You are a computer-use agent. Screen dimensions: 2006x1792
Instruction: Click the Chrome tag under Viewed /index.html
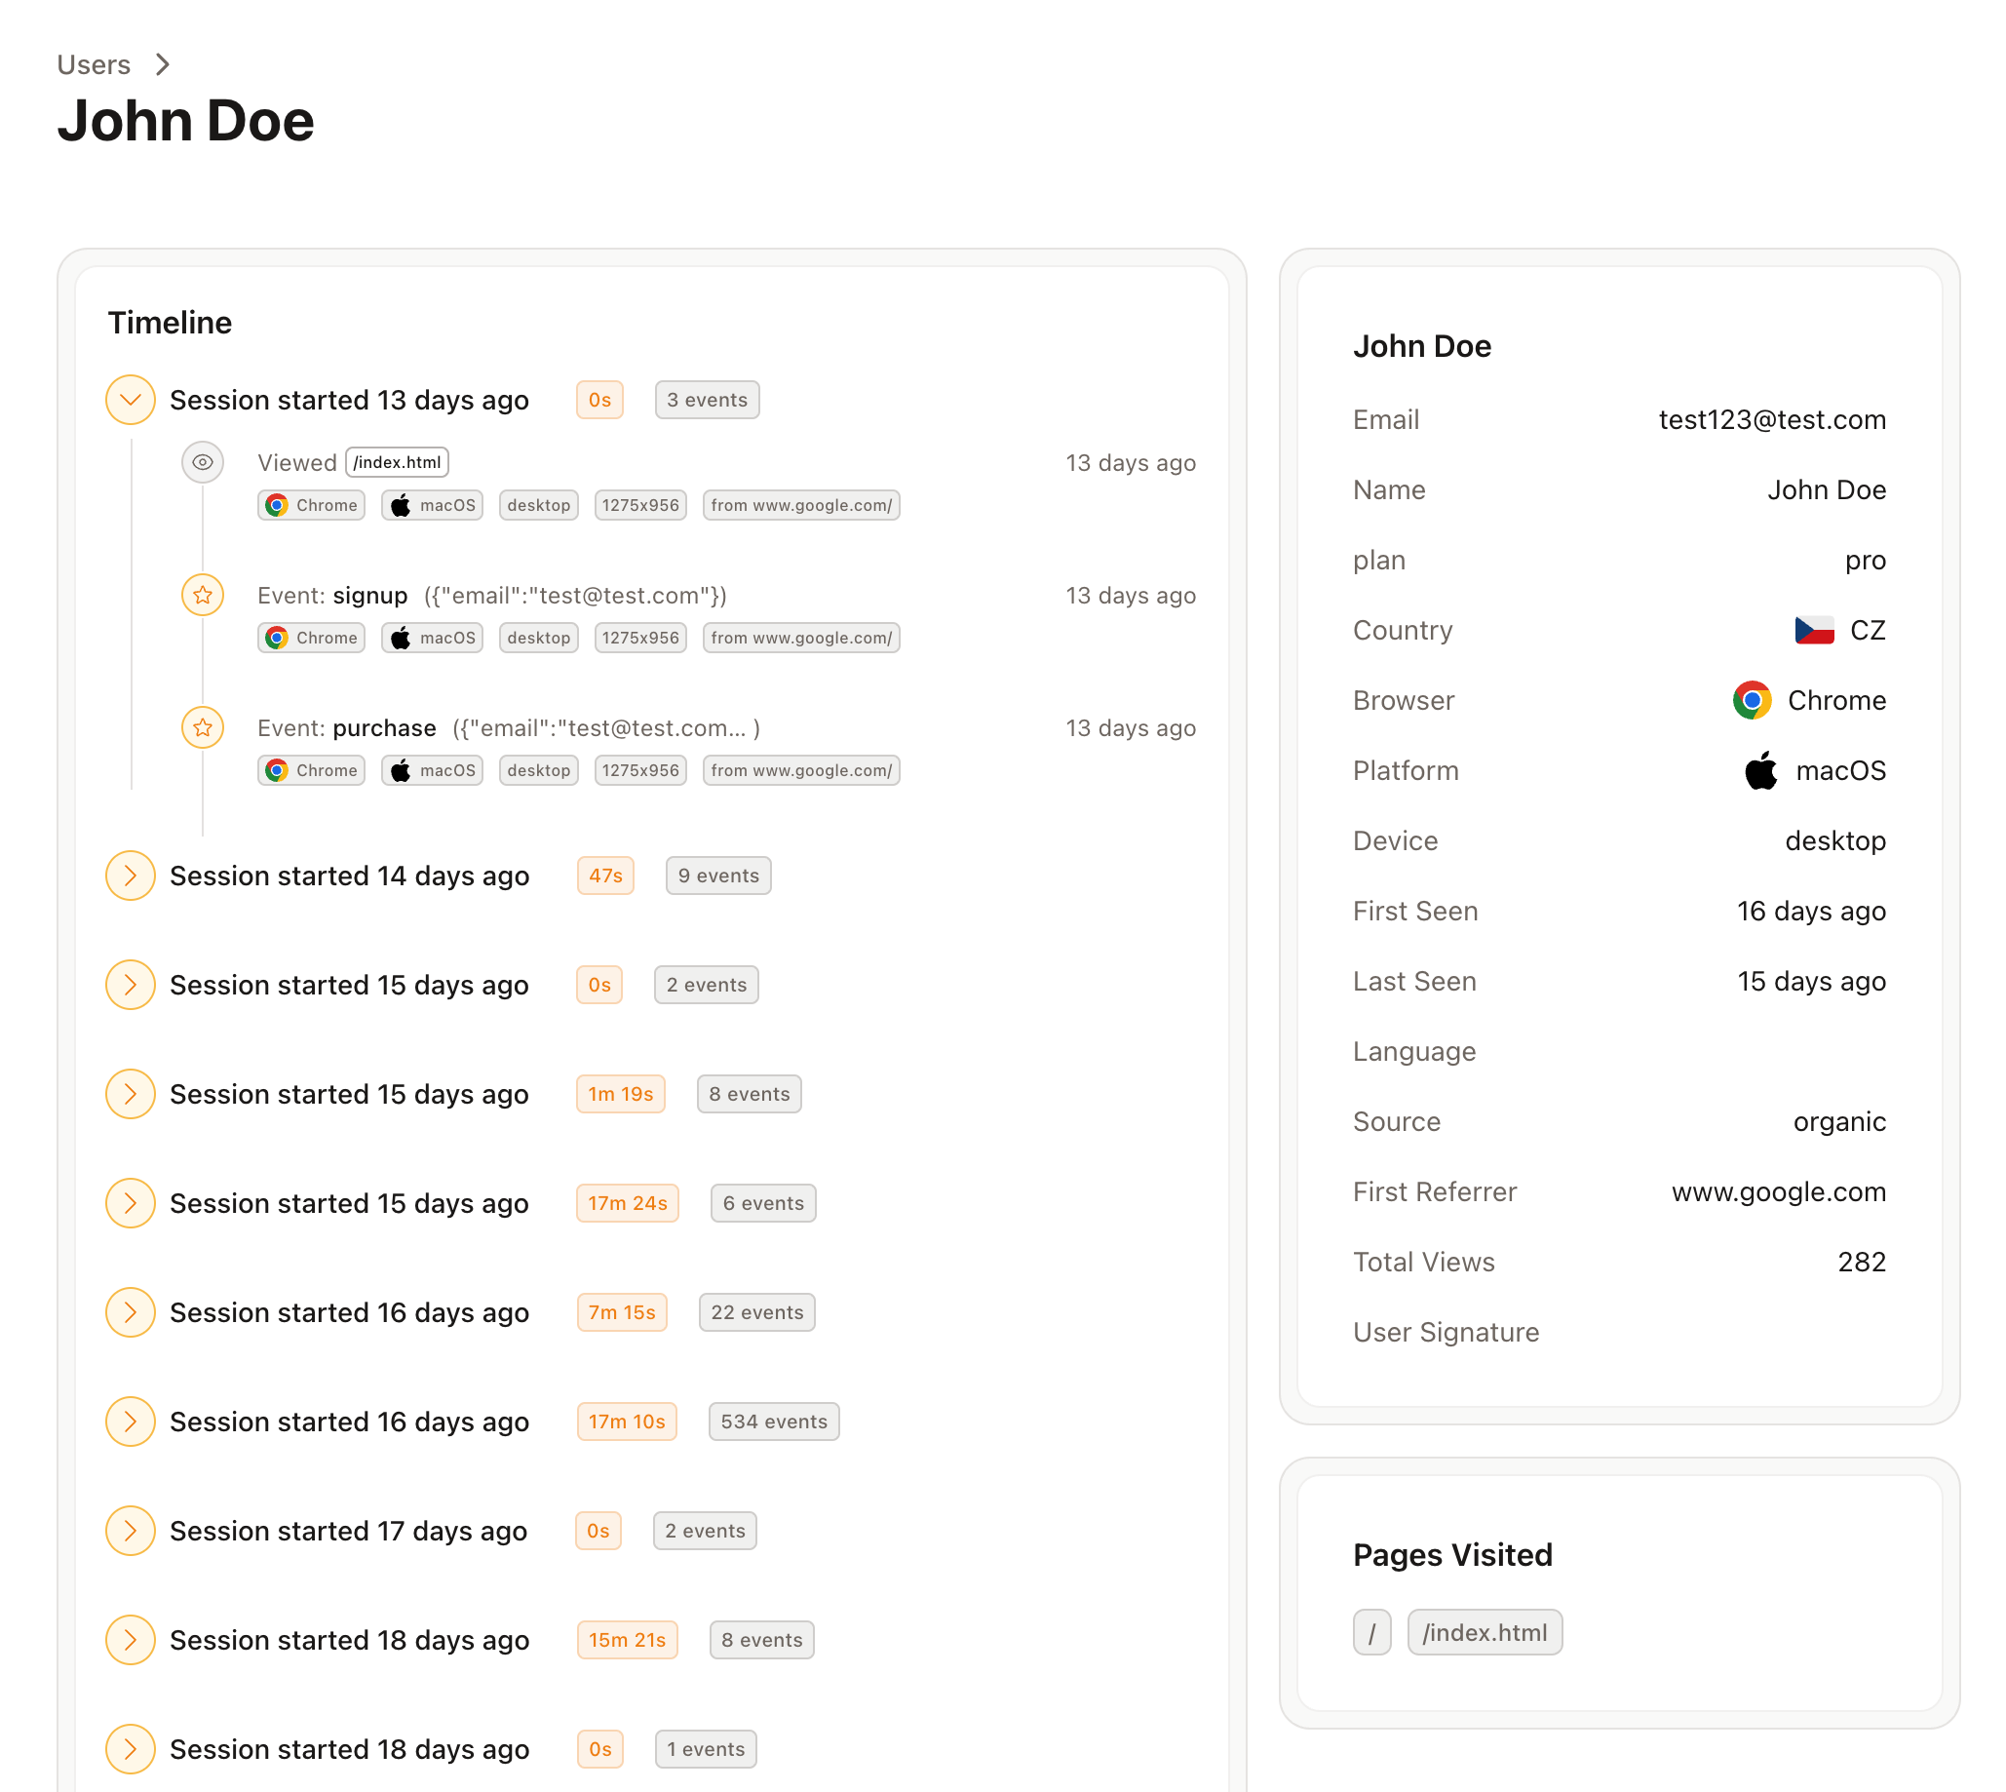tap(312, 505)
